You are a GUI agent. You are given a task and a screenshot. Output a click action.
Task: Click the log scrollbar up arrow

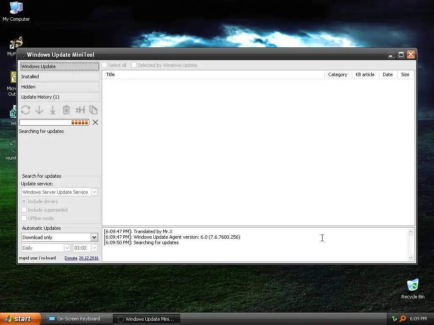(x=410, y=232)
